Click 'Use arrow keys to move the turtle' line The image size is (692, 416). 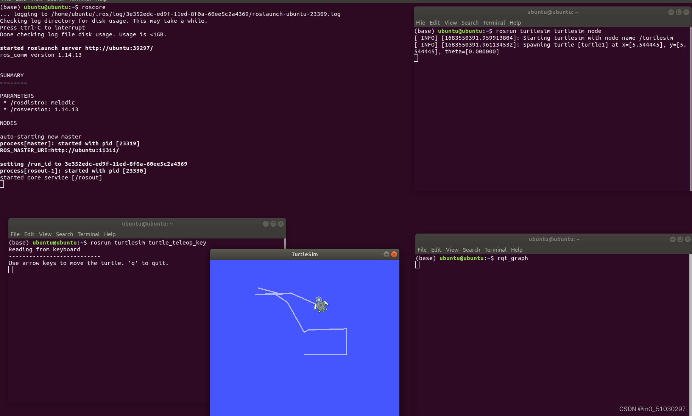pos(89,263)
